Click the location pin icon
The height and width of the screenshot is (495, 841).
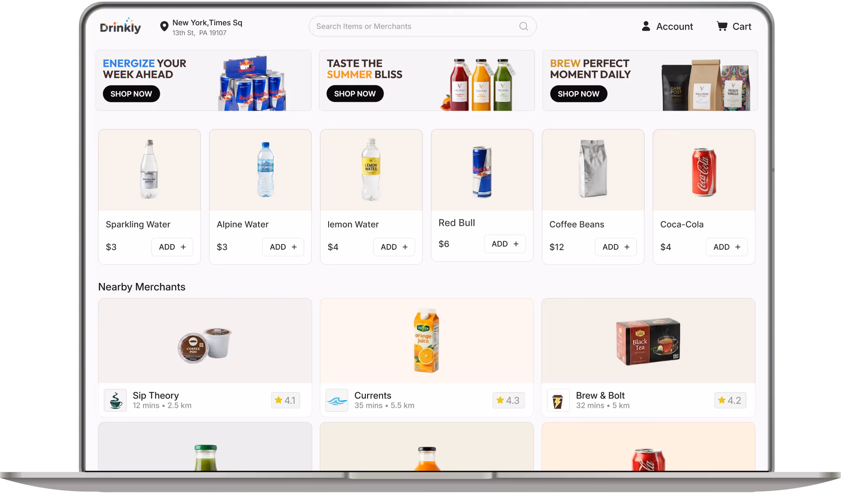164,26
